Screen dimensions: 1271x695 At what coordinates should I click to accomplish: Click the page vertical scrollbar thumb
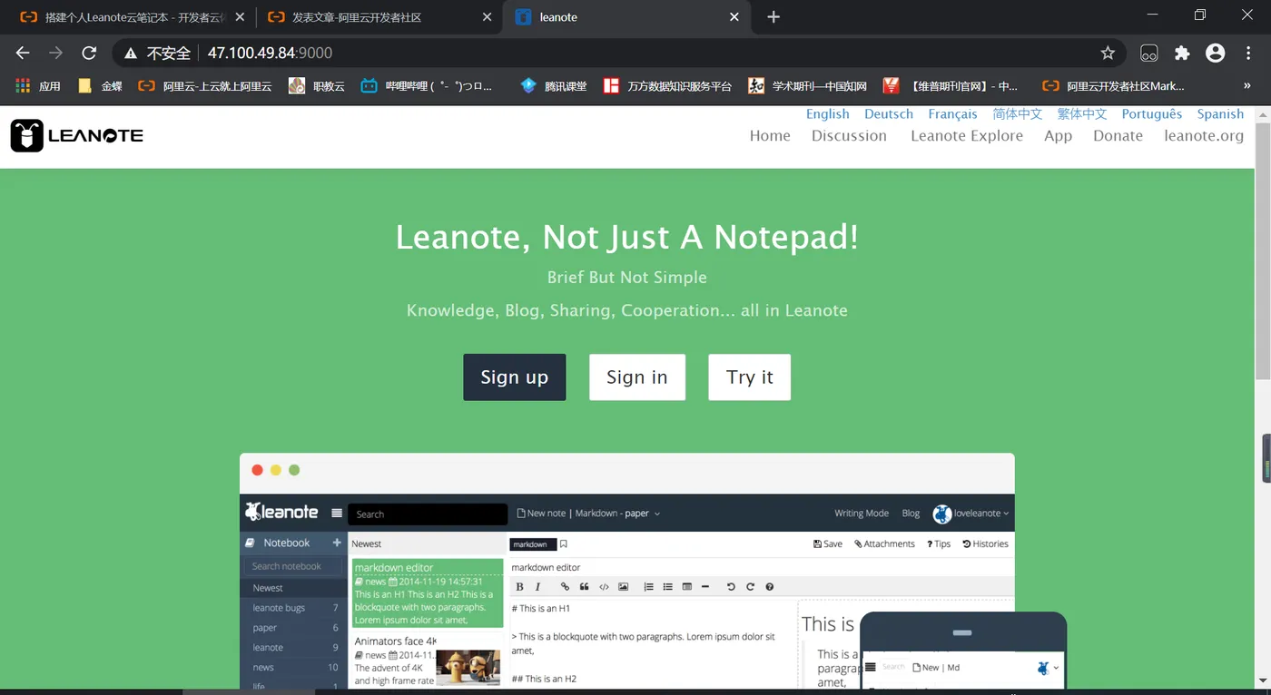pyautogui.click(x=1263, y=251)
